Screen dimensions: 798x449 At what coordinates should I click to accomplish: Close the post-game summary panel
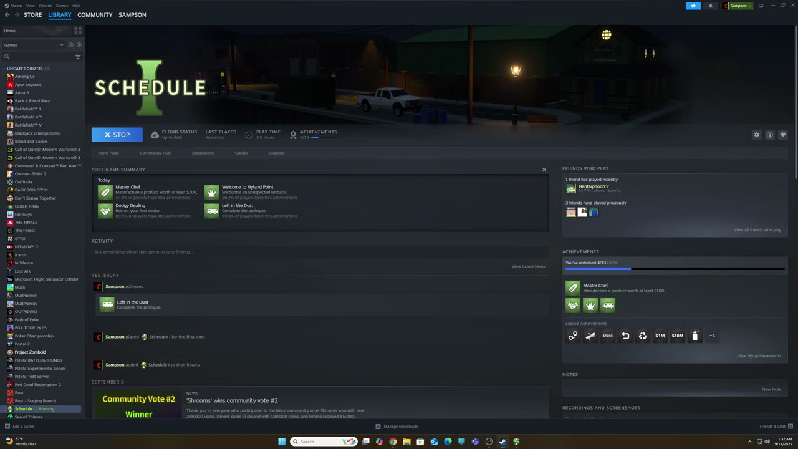click(x=544, y=170)
